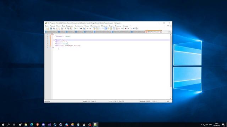Click the Save recorded macro icon
The height and width of the screenshot is (127, 227).
tap(137, 29)
